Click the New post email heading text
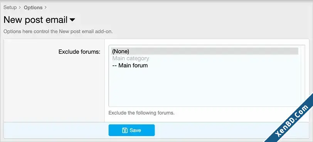313x142 pixels. [x=35, y=20]
